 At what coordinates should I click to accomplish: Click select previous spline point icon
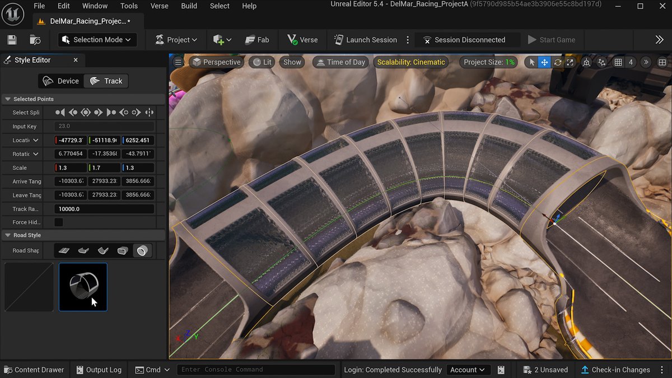(73, 113)
